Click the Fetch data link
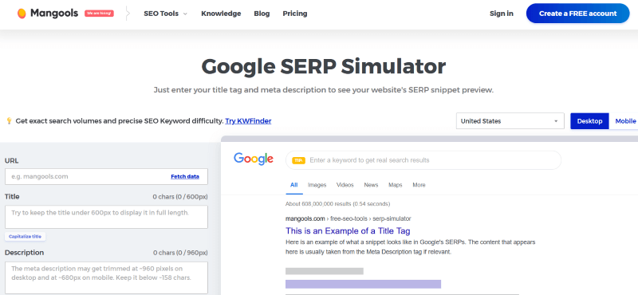 tap(185, 176)
